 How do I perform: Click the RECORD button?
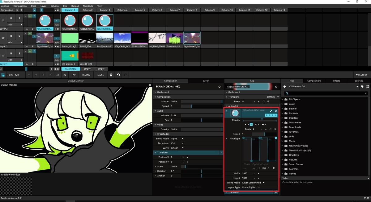pyautogui.click(x=361, y=75)
